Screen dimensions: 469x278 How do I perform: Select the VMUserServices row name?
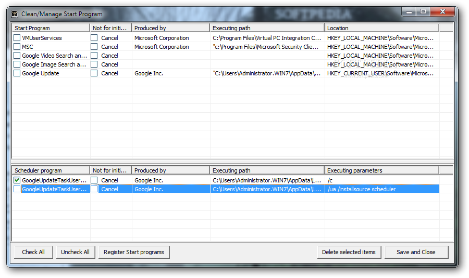(42, 38)
